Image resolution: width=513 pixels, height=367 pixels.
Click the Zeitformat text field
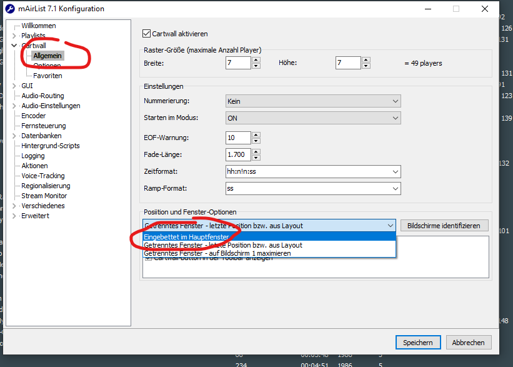[x=307, y=171]
